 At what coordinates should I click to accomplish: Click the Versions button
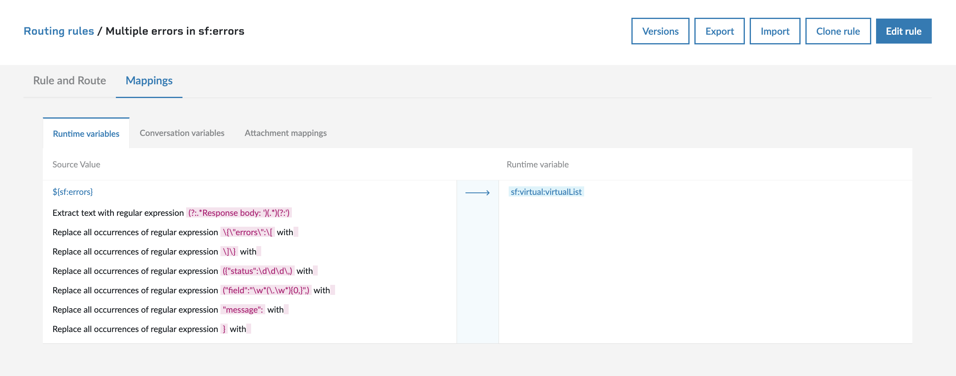(660, 31)
